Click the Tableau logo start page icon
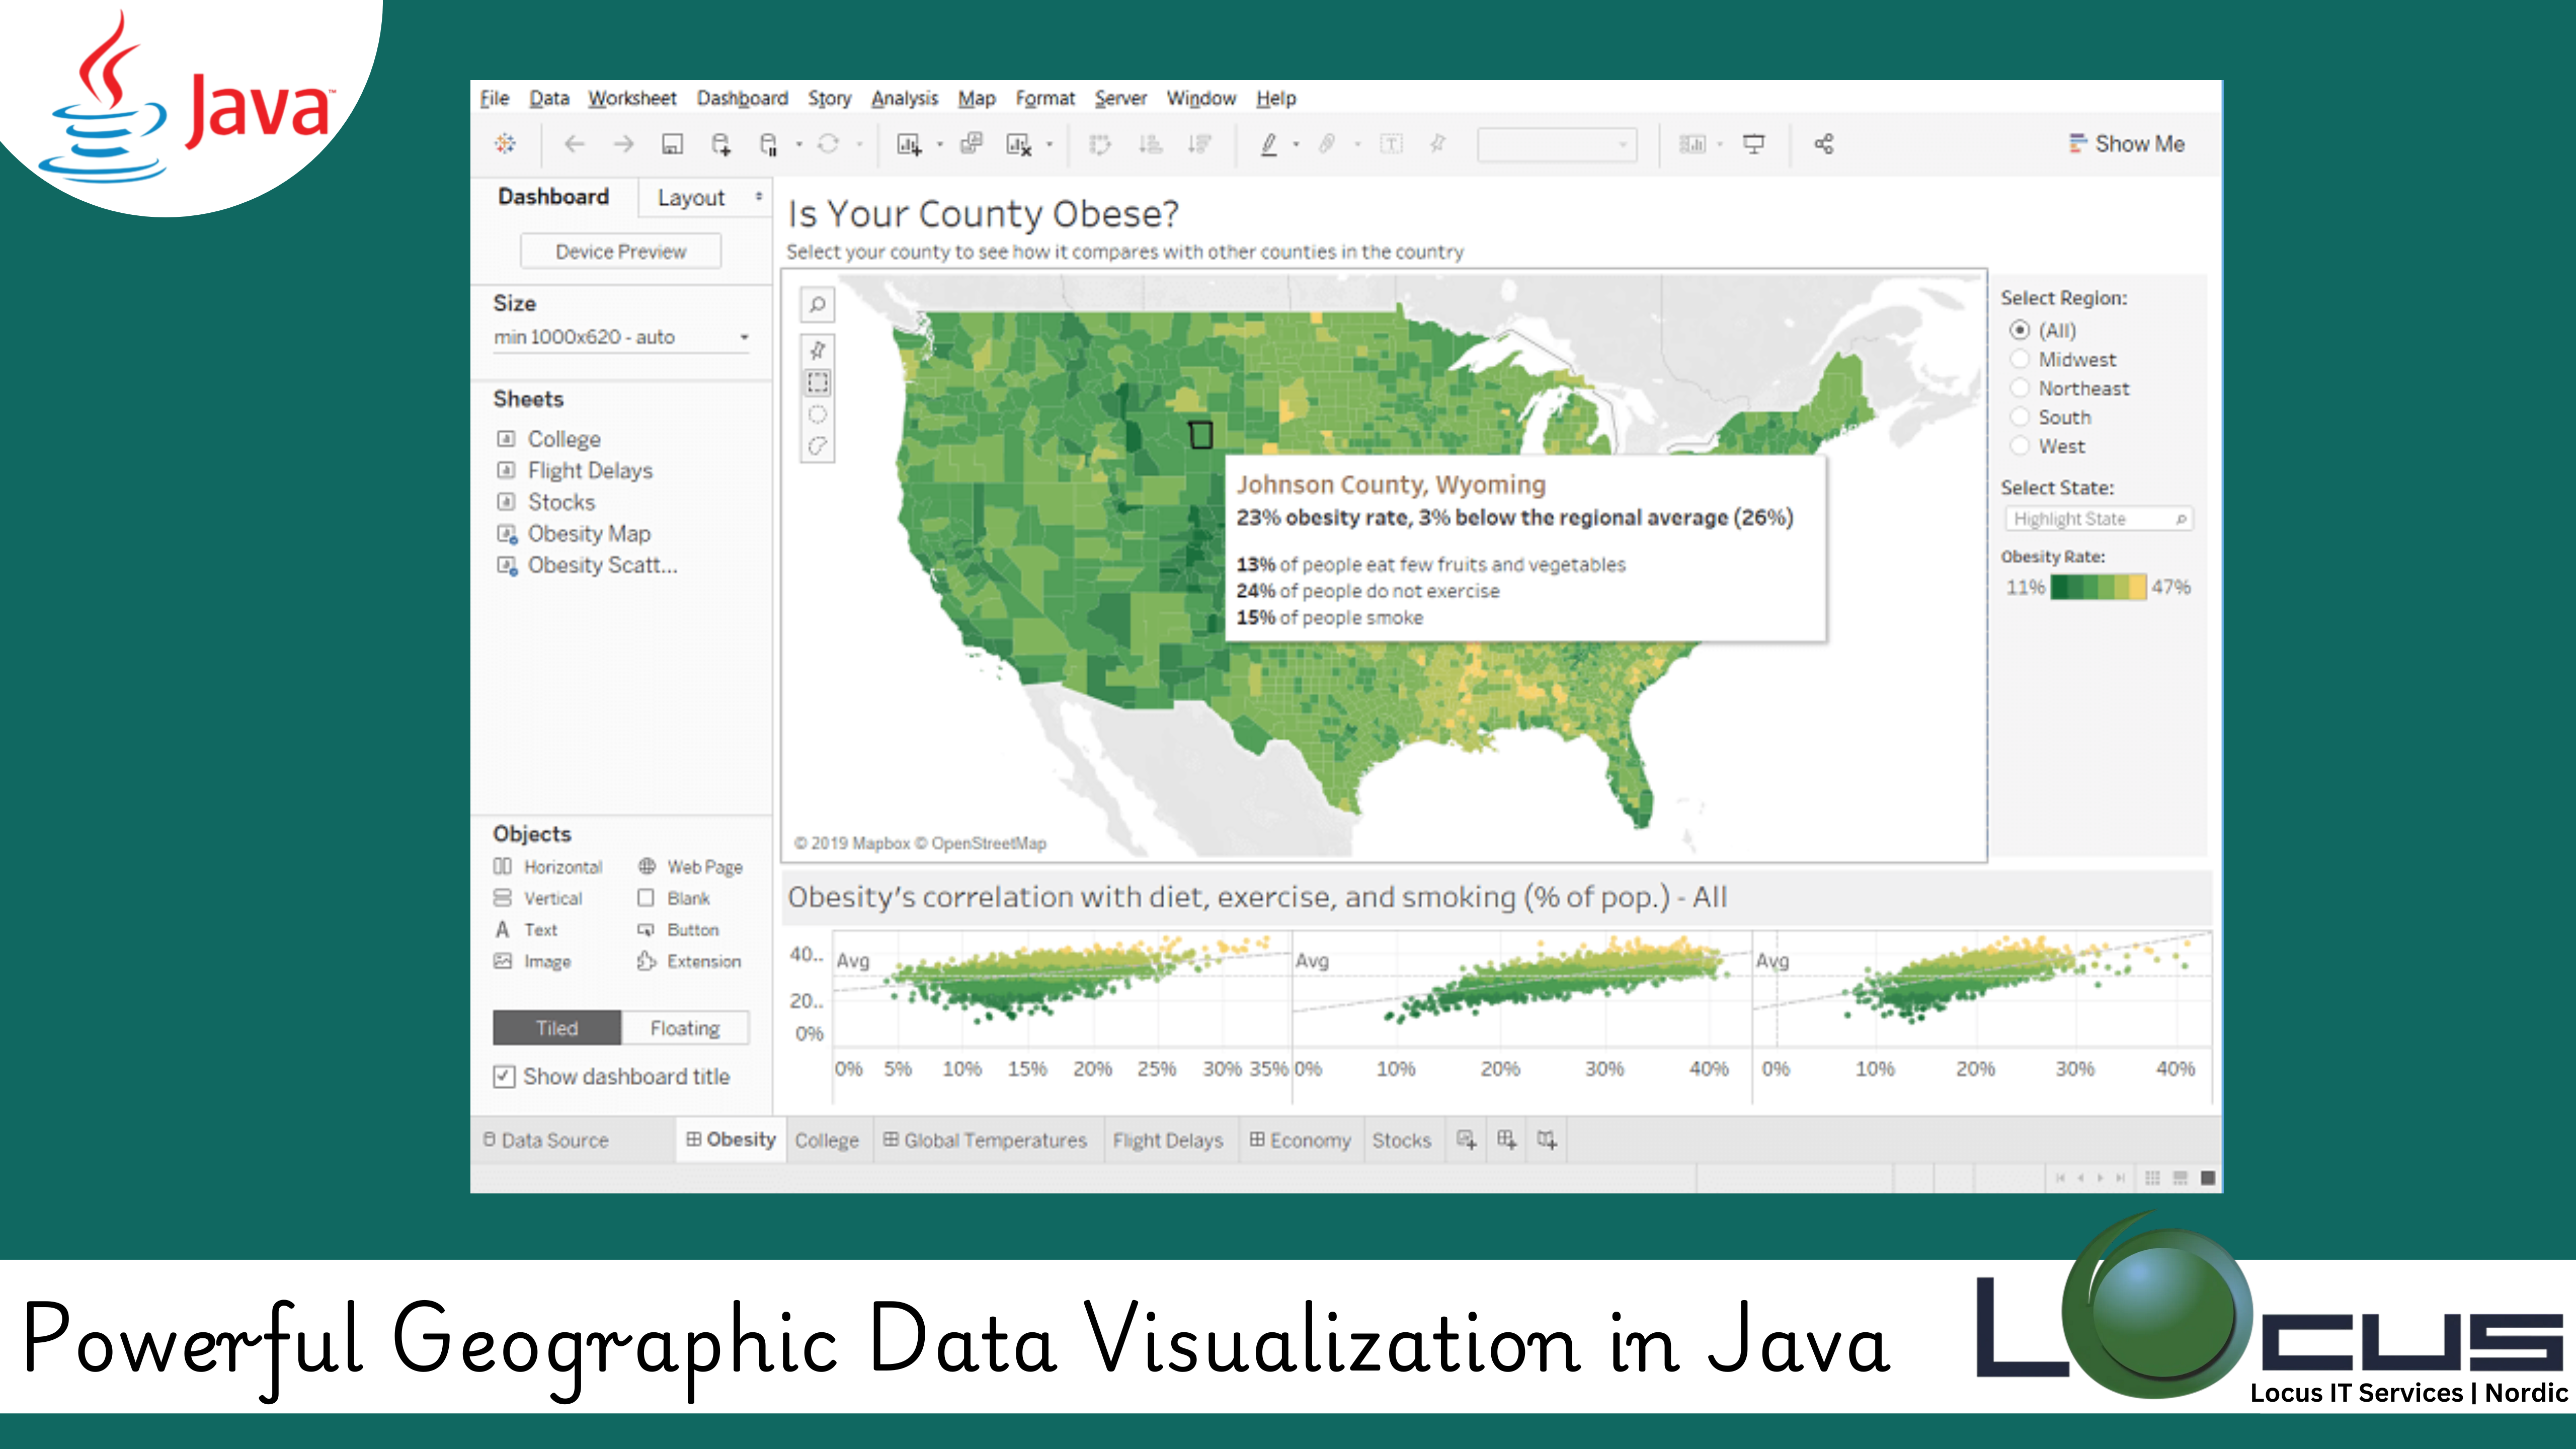Viewport: 2576px width, 1449px height. 505,144
